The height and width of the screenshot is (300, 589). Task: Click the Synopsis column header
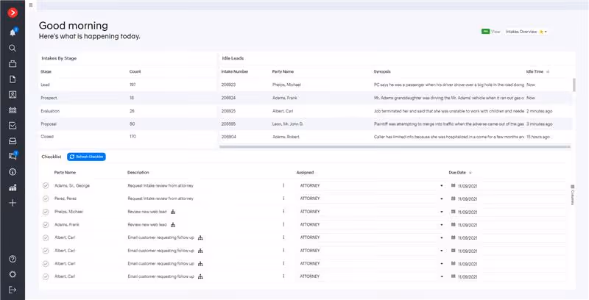pos(382,71)
